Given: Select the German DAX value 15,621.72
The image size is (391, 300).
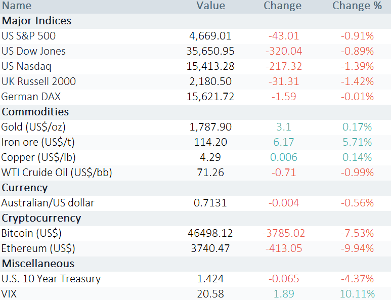Looking at the screenshot, I should (210, 97).
